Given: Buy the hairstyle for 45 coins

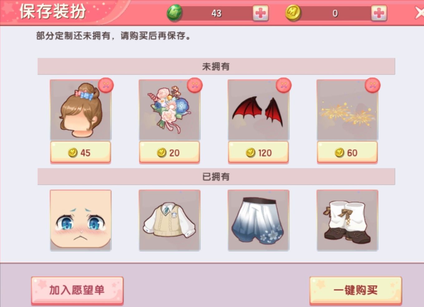Looking at the screenshot, I should 80,153.
